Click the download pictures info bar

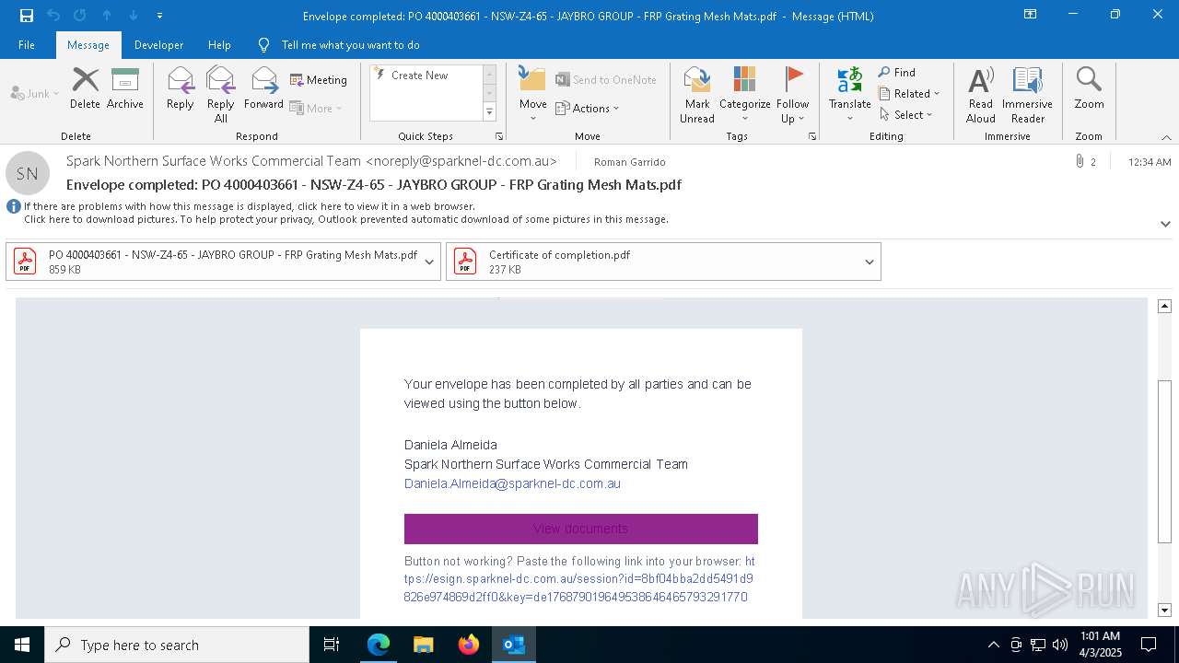(x=345, y=219)
